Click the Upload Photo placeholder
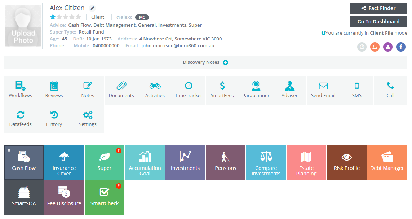This screenshot has height=219, width=412. (23, 26)
